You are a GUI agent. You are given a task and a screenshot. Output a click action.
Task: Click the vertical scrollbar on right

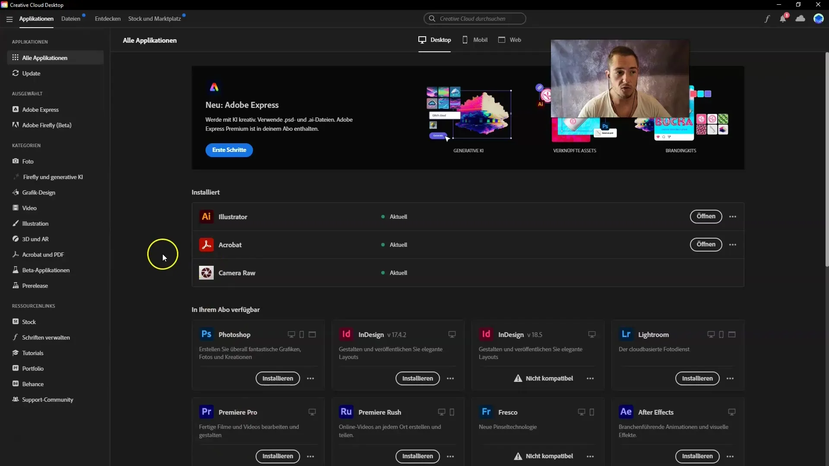(827, 160)
